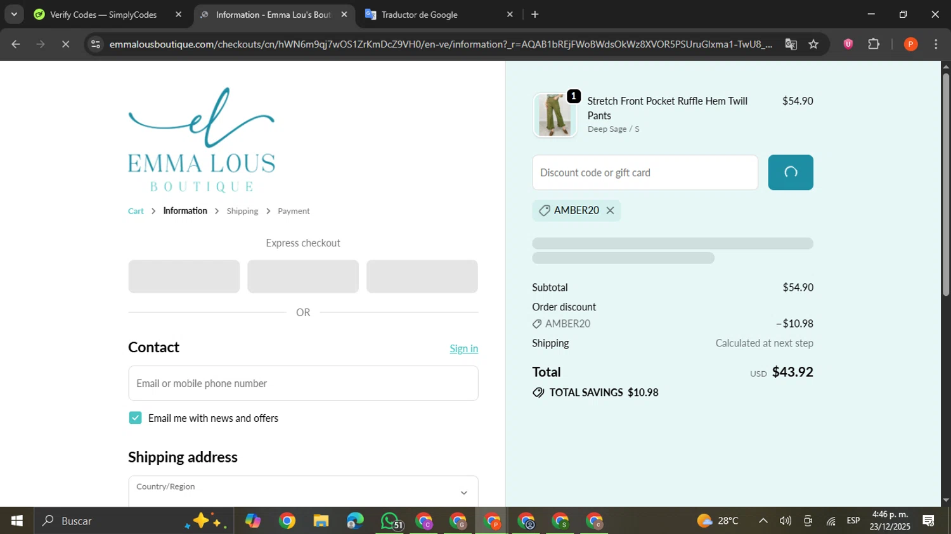Click the loading apply discount button
Image resolution: width=951 pixels, height=534 pixels.
(791, 172)
